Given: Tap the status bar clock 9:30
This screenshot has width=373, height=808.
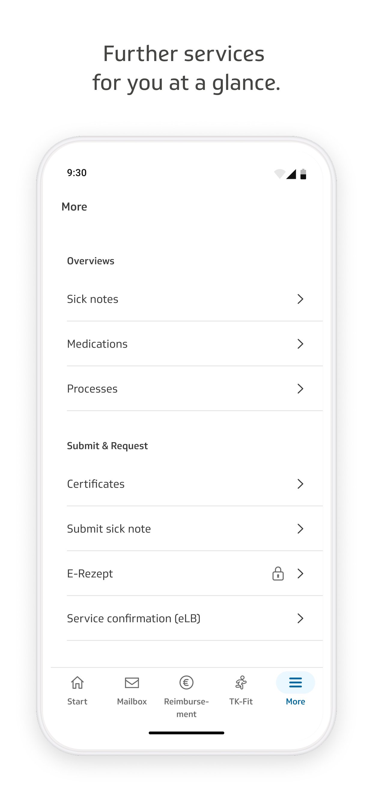Looking at the screenshot, I should pos(77,173).
